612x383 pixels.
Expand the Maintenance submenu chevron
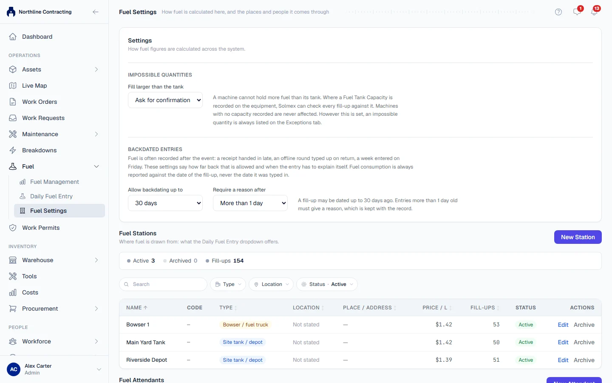click(96, 134)
